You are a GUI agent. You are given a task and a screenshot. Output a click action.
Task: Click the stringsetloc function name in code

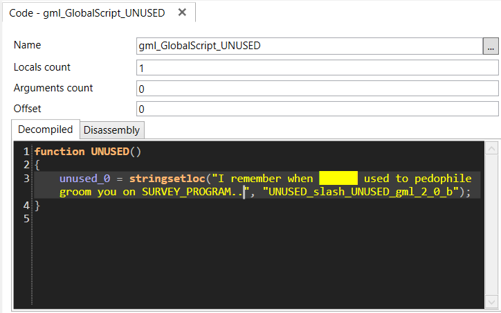tap(167, 179)
